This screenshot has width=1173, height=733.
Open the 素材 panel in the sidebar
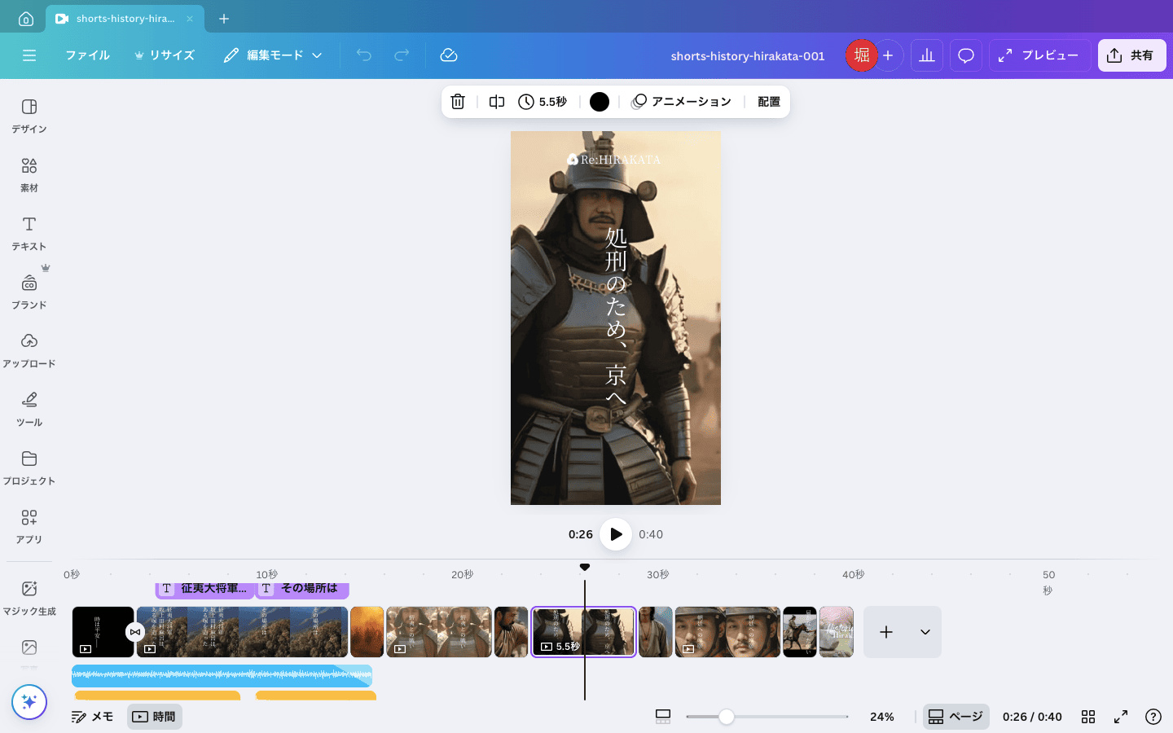pyautogui.click(x=29, y=173)
